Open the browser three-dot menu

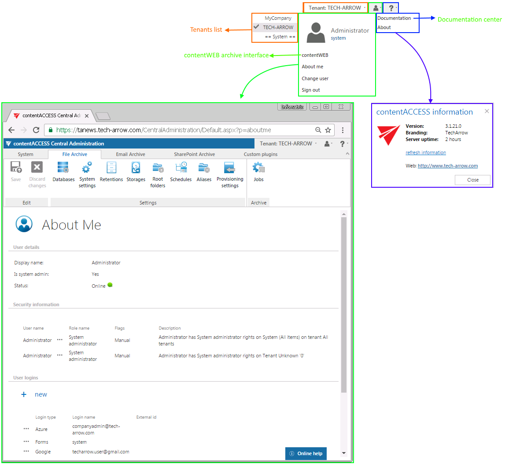tap(343, 130)
